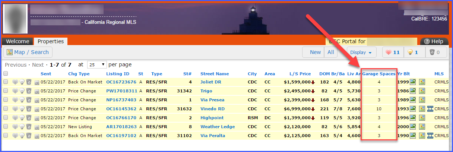Mark Joliet DR listing as favorite heart
Screen dimensions: 453x152
[x=15, y=82]
